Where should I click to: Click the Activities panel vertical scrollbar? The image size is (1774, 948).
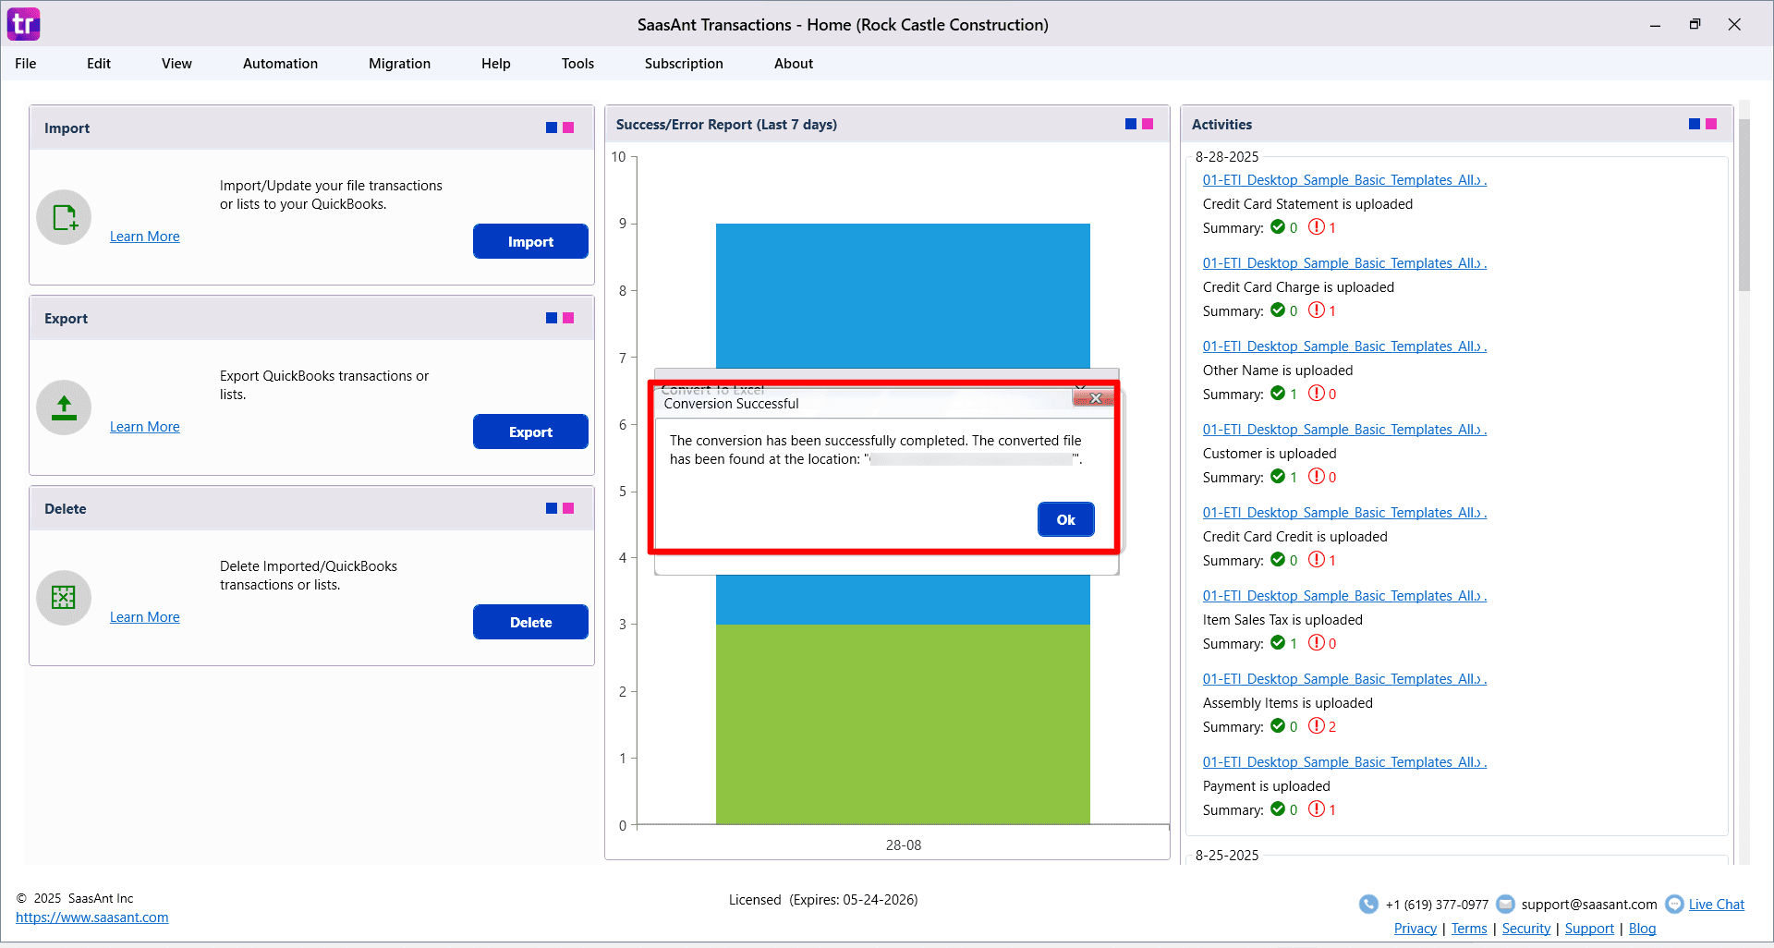pos(1744,203)
